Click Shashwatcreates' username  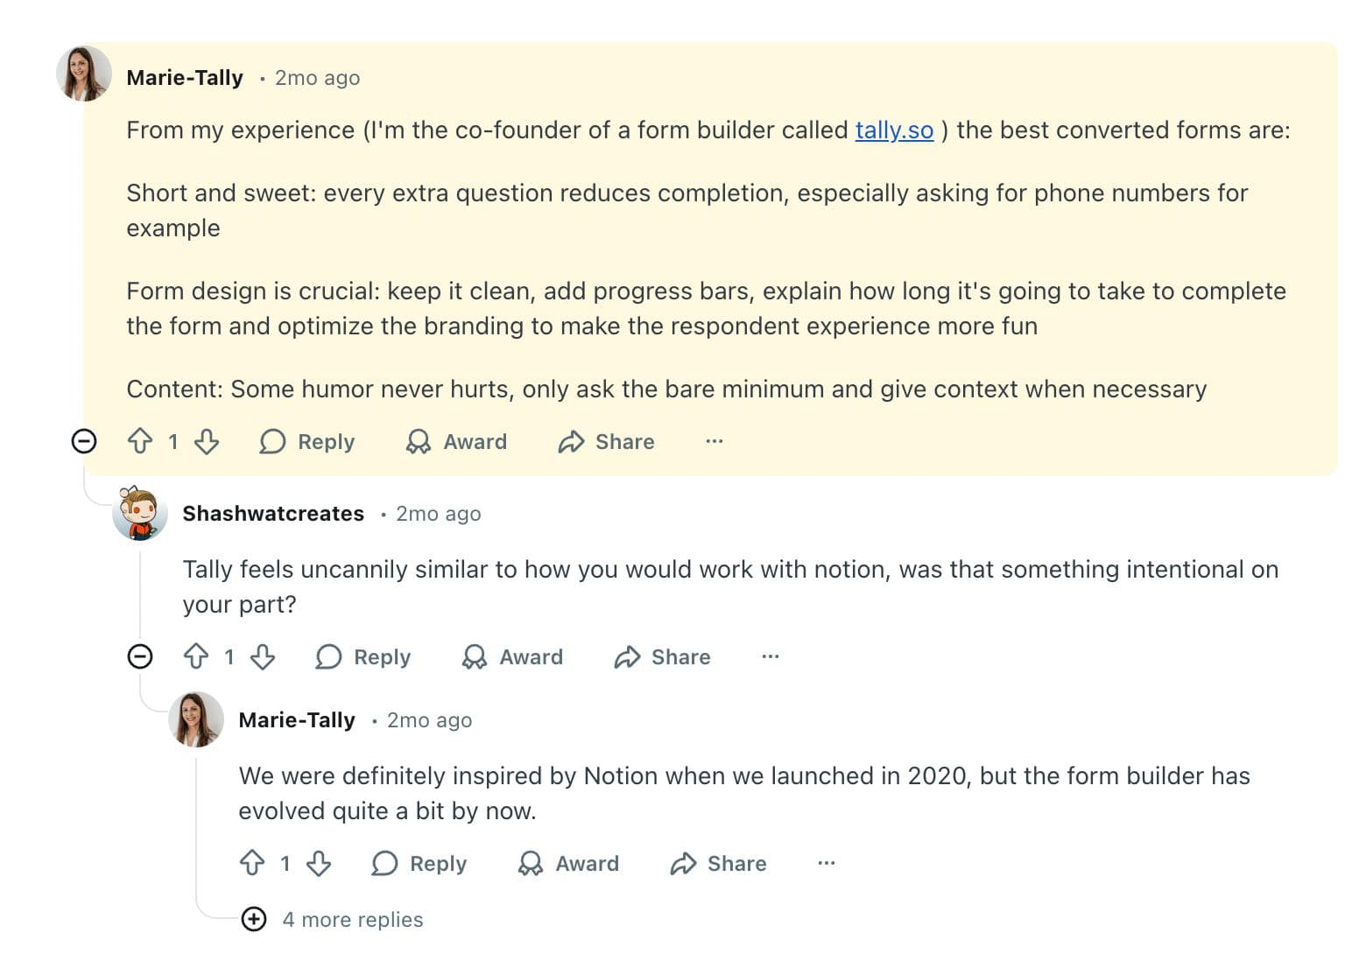coord(272,514)
